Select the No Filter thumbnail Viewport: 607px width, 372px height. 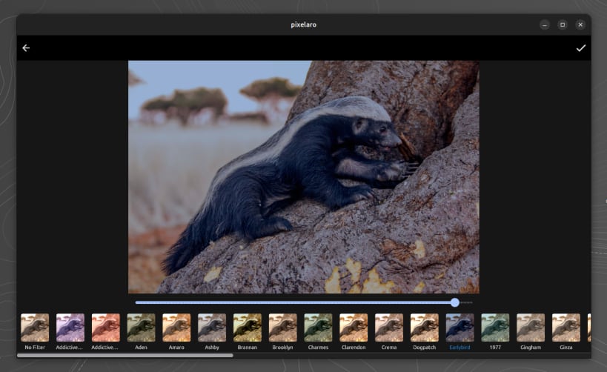[x=35, y=328]
